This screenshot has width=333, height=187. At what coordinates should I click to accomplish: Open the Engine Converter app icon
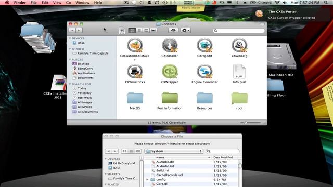(x=204, y=72)
